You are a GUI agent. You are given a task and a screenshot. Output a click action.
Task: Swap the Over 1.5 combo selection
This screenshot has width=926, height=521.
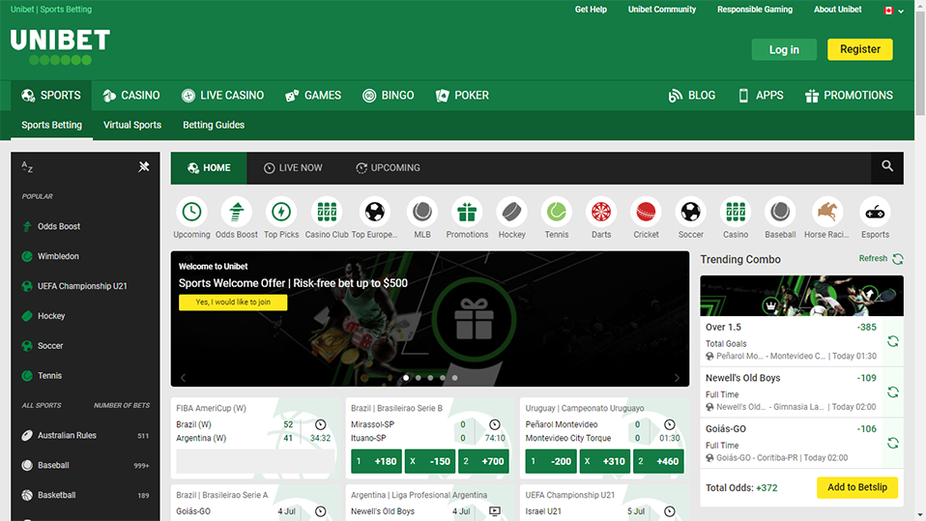(x=893, y=341)
